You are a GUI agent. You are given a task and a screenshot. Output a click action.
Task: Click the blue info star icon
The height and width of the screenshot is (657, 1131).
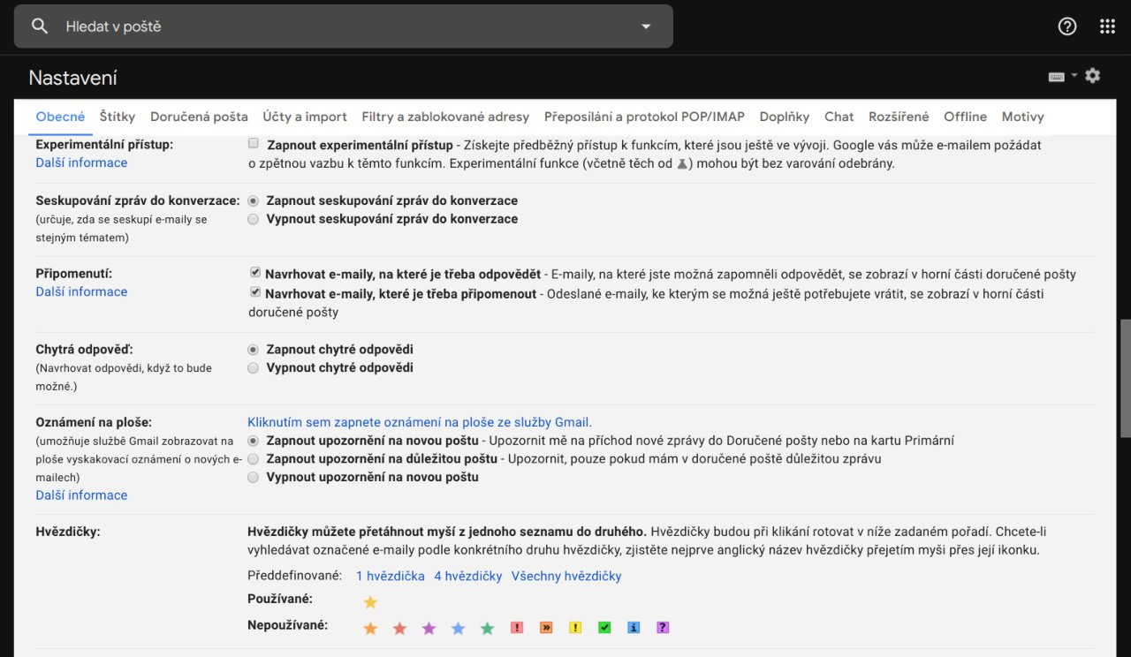[x=634, y=628]
